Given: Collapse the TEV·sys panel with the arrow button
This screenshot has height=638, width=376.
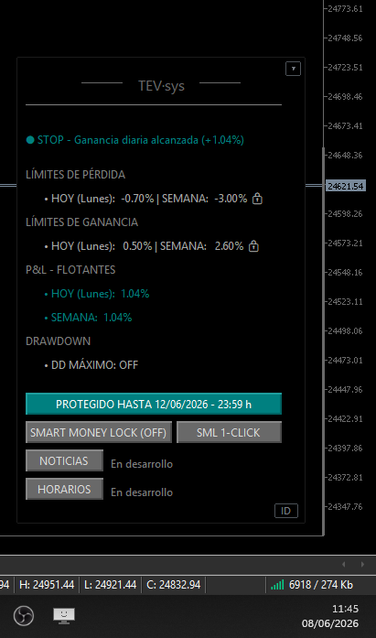Looking at the screenshot, I should pyautogui.click(x=293, y=69).
